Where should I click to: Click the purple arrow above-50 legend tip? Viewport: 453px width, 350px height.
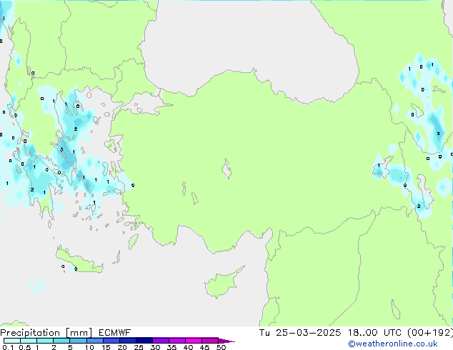point(226,341)
